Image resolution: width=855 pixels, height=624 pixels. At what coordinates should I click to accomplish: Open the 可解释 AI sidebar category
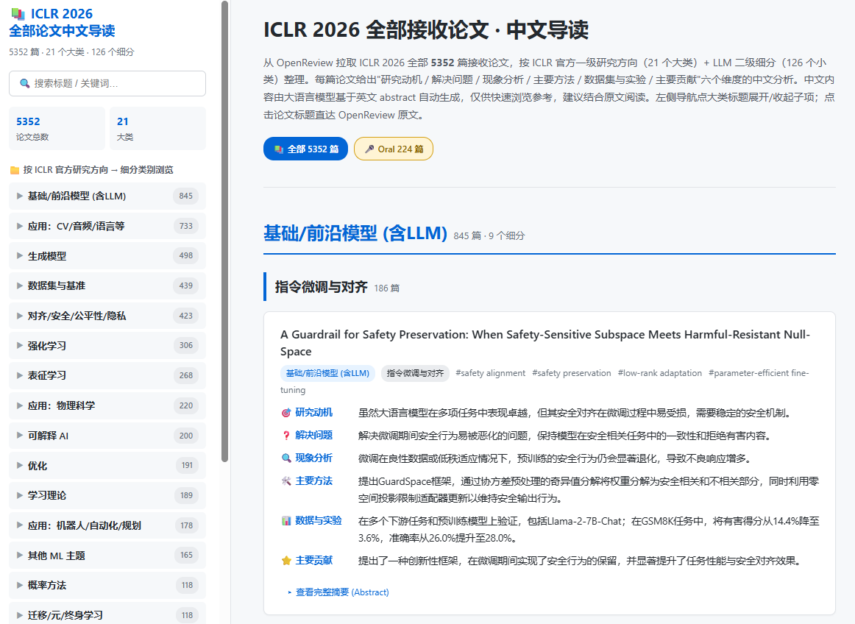(x=107, y=436)
